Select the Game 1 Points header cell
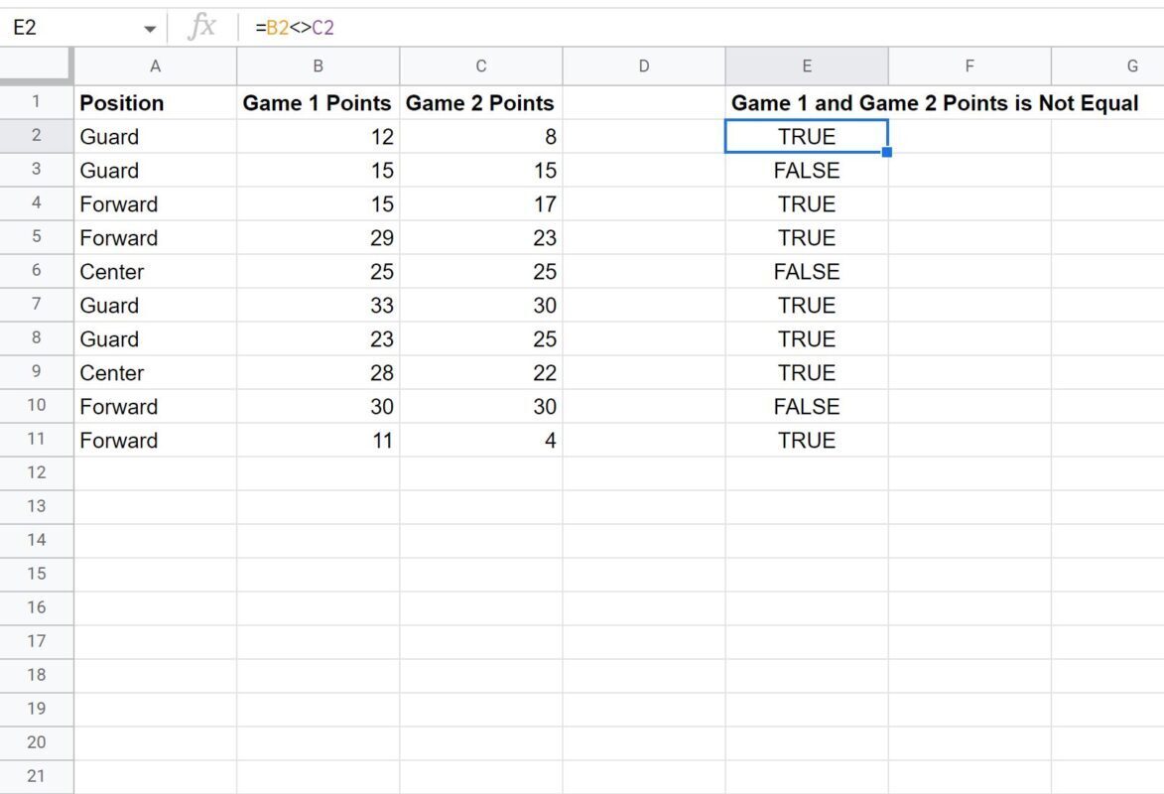Viewport: 1164px width, 794px height. click(318, 102)
